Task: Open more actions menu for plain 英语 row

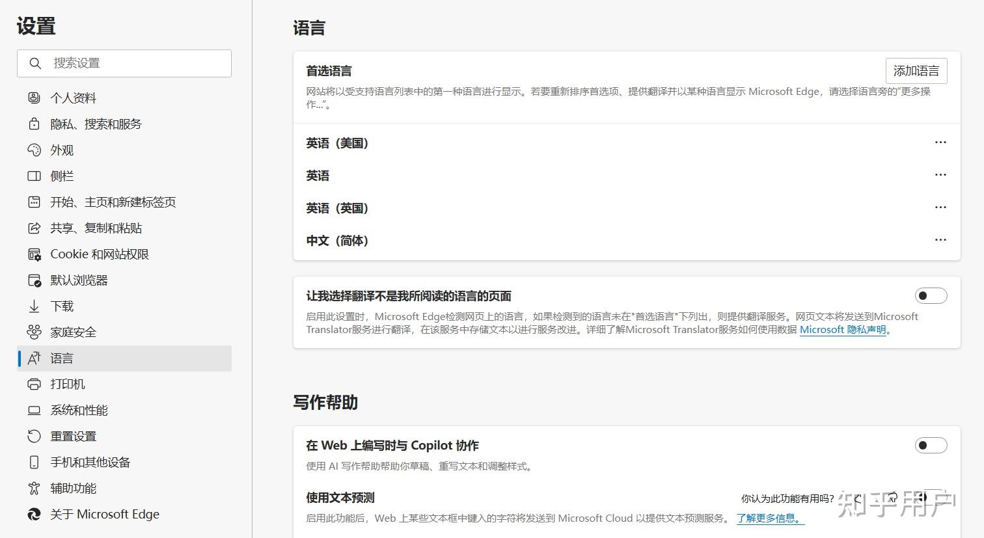Action: [x=940, y=175]
